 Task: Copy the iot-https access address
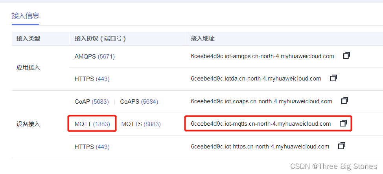click(341, 146)
